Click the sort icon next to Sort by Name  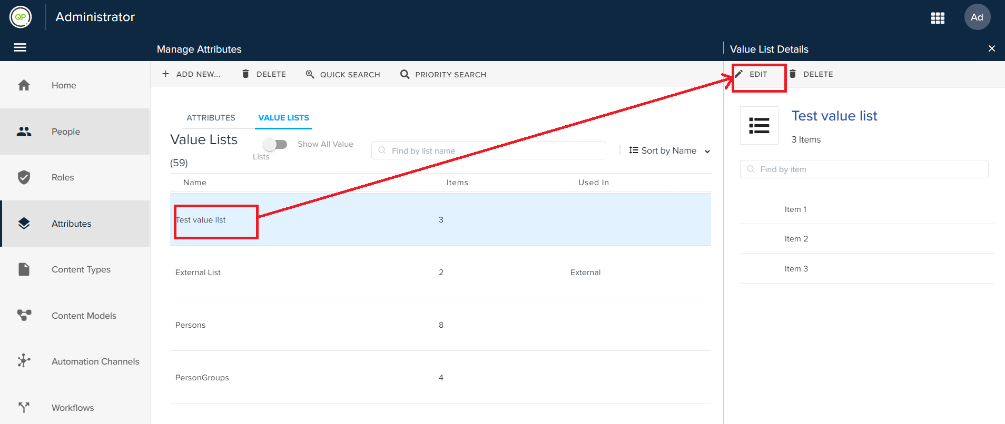coord(634,150)
